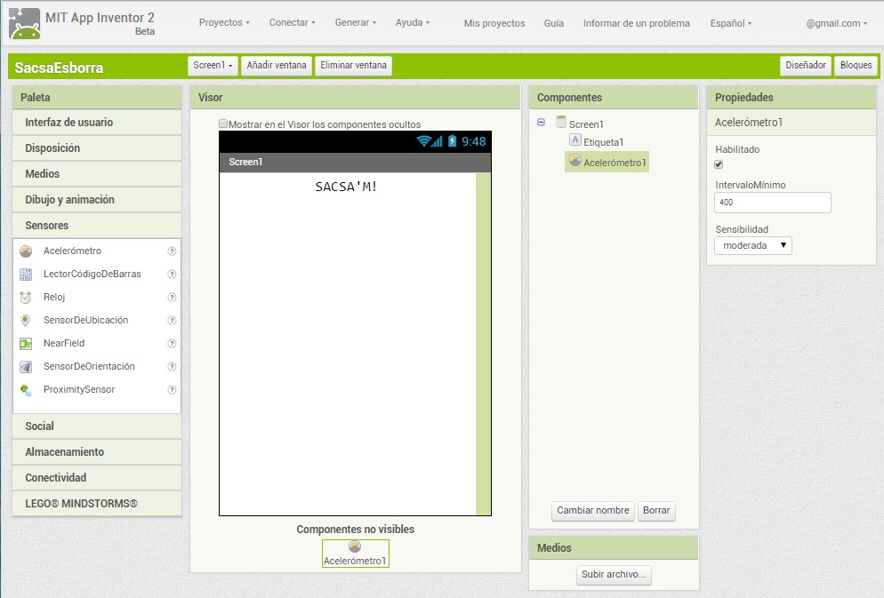Select the NearField icon in the palette
Screen dimensions: 884x598
point(26,344)
